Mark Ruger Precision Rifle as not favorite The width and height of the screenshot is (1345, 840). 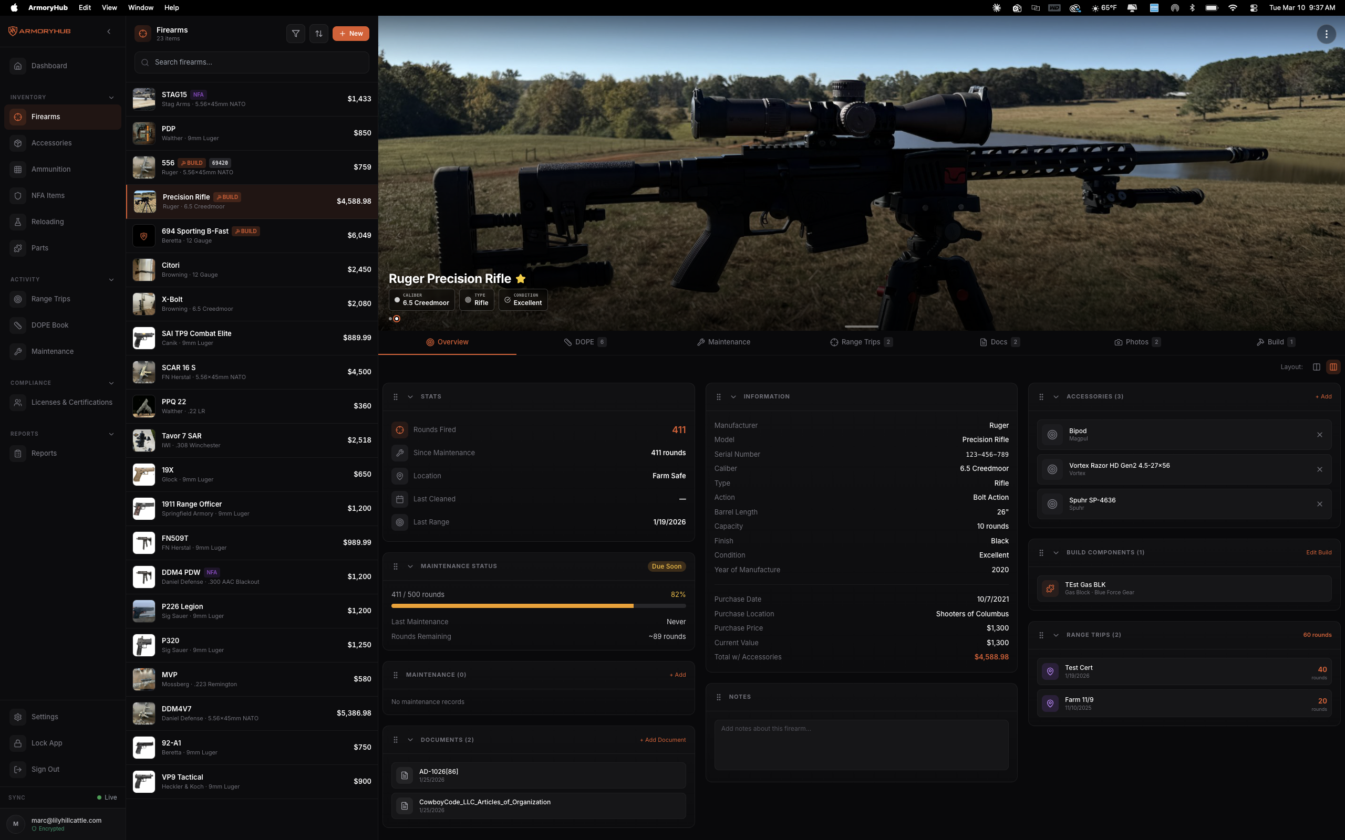click(x=520, y=278)
